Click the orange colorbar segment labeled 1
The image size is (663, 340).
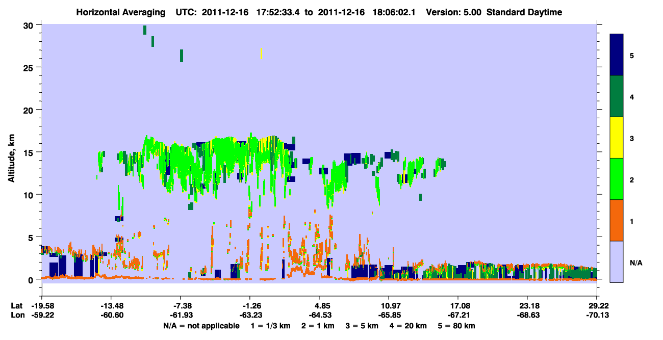(617, 220)
